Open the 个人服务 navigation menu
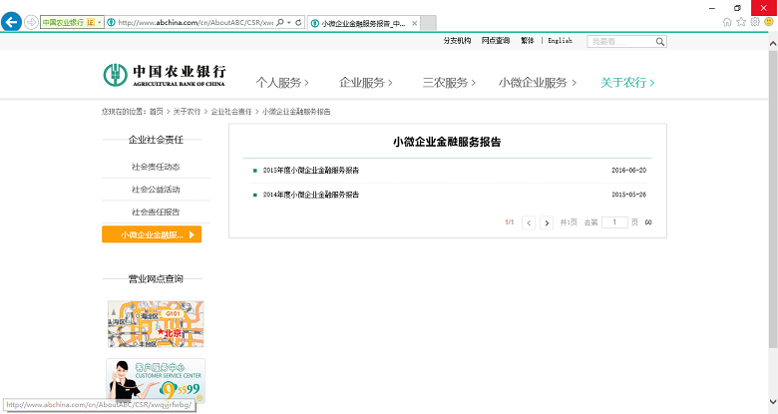Image resolution: width=778 pixels, height=414 pixels. 282,83
